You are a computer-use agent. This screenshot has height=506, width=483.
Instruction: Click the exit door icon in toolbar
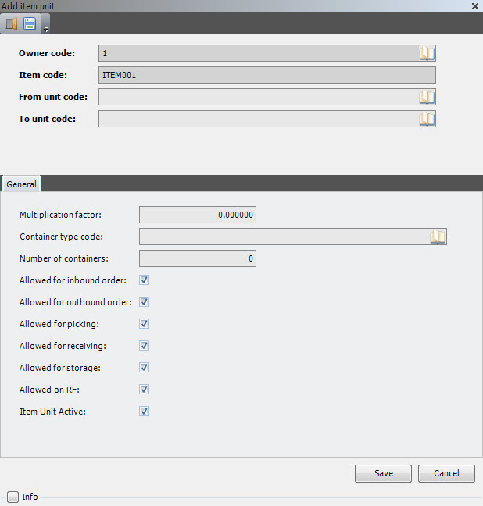[x=11, y=23]
